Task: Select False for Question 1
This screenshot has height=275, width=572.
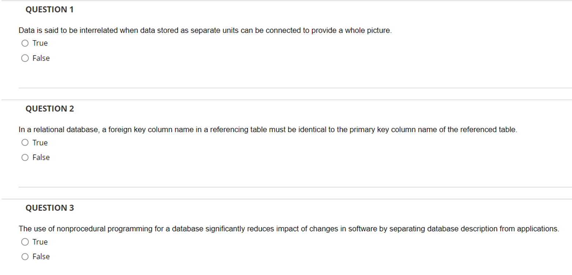Action: [25, 58]
